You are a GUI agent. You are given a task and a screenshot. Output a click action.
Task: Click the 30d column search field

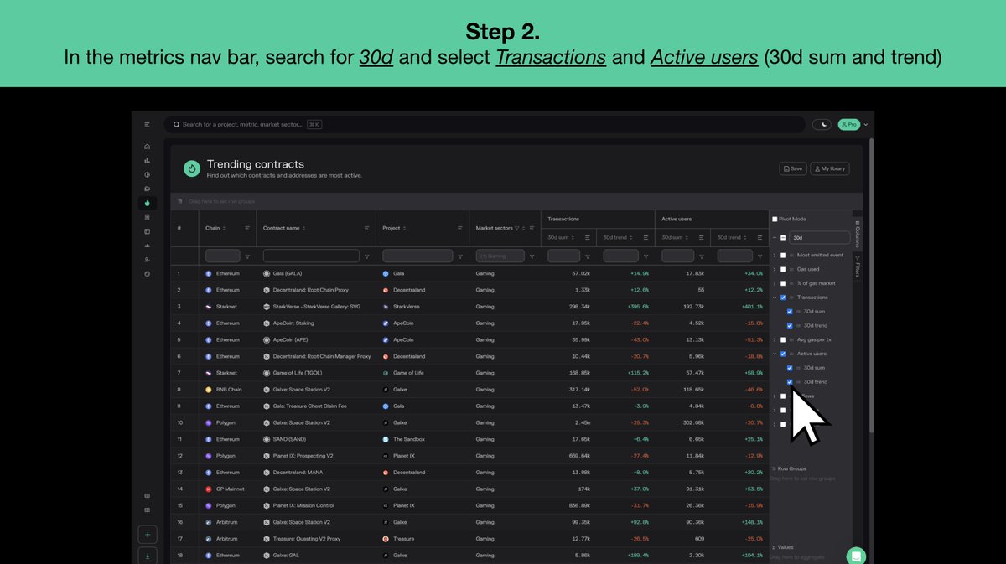[x=819, y=238]
